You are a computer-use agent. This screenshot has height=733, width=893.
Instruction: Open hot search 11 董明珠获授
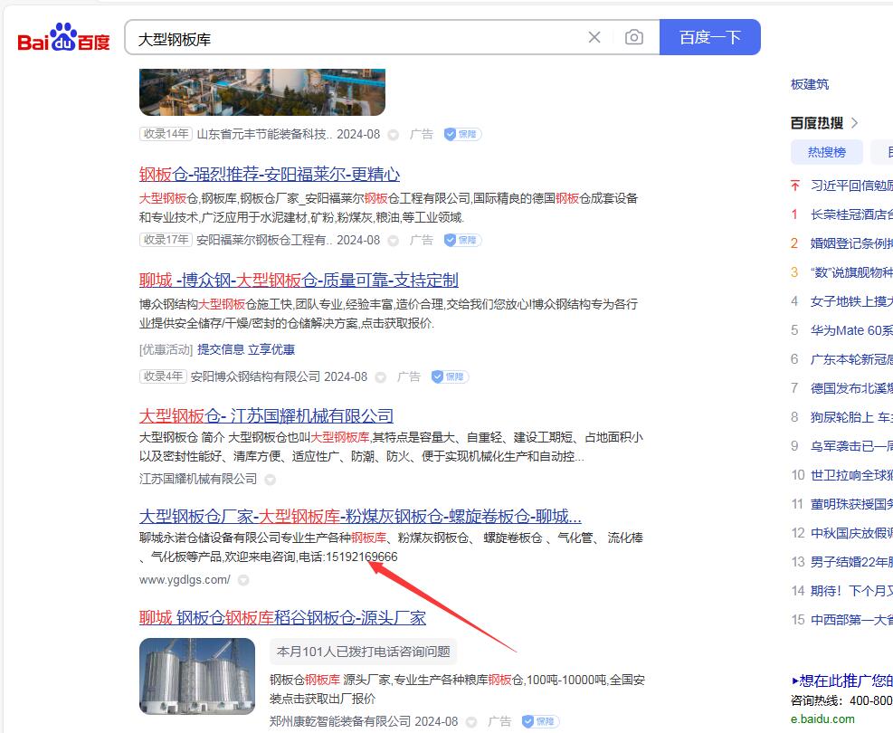(851, 504)
